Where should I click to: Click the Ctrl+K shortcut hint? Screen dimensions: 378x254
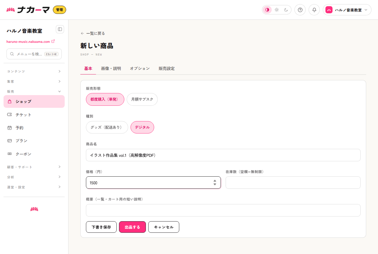tap(51, 54)
